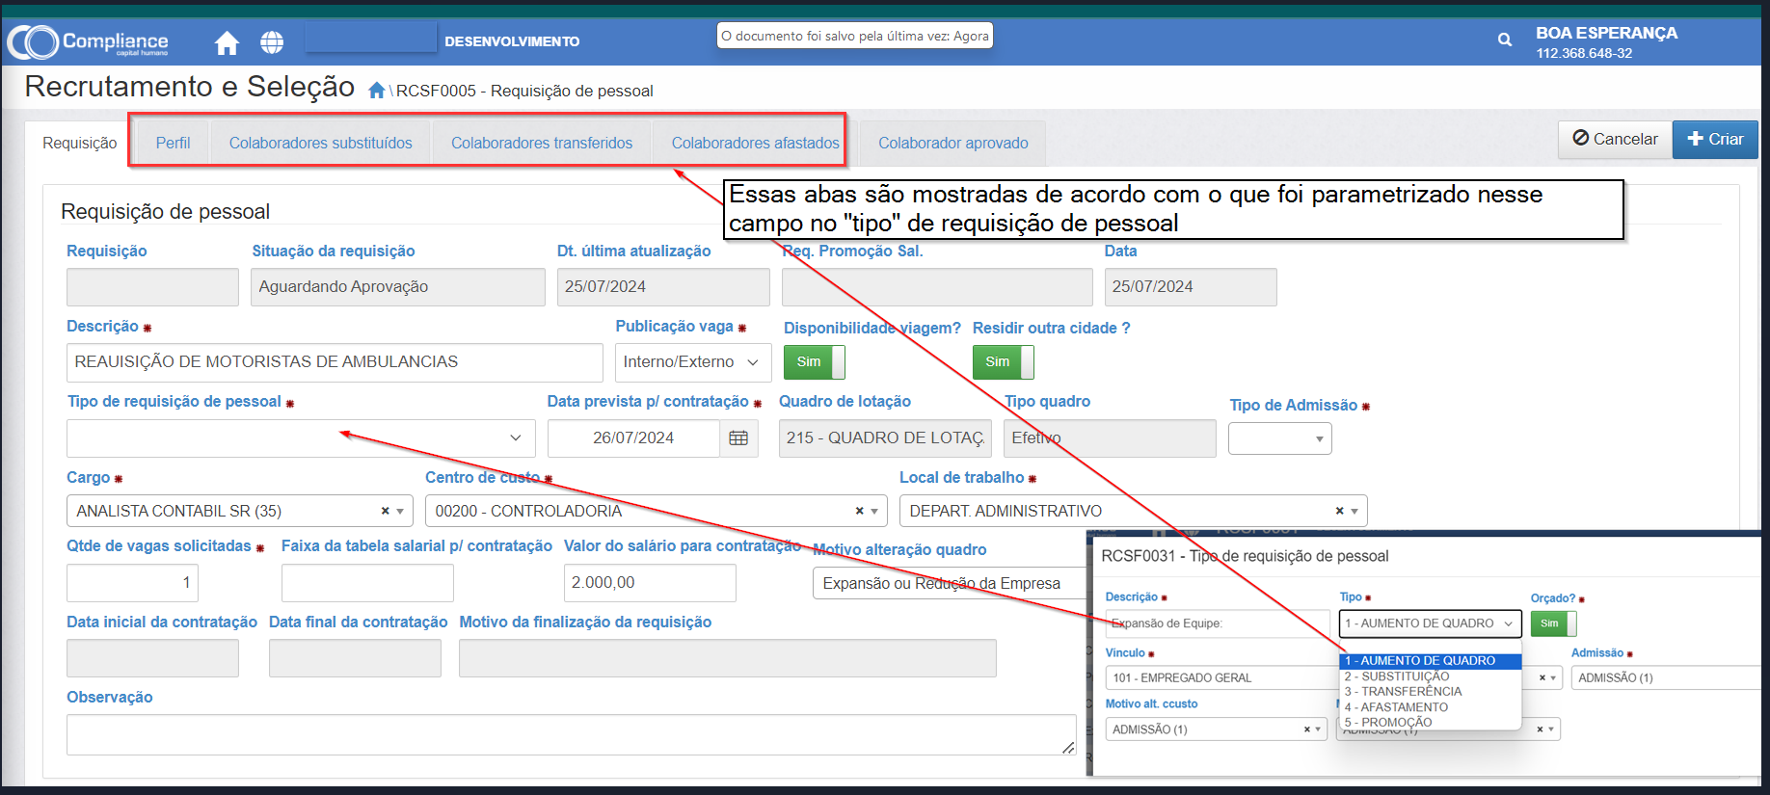Select 4 - AFASTAMENTO option

(1431, 706)
